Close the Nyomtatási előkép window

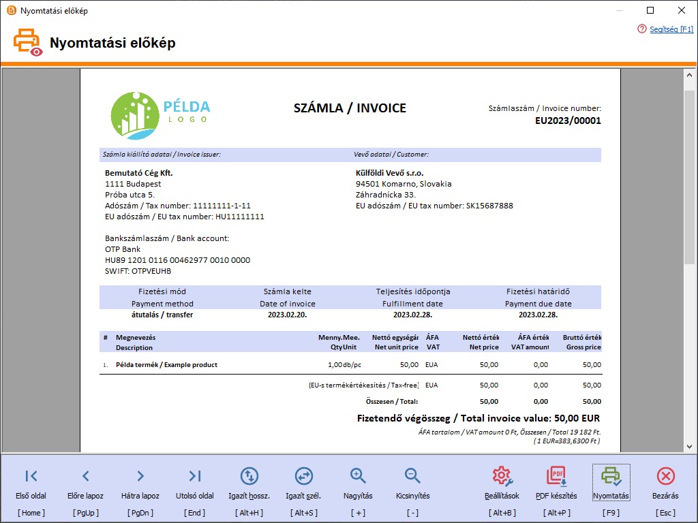click(682, 10)
